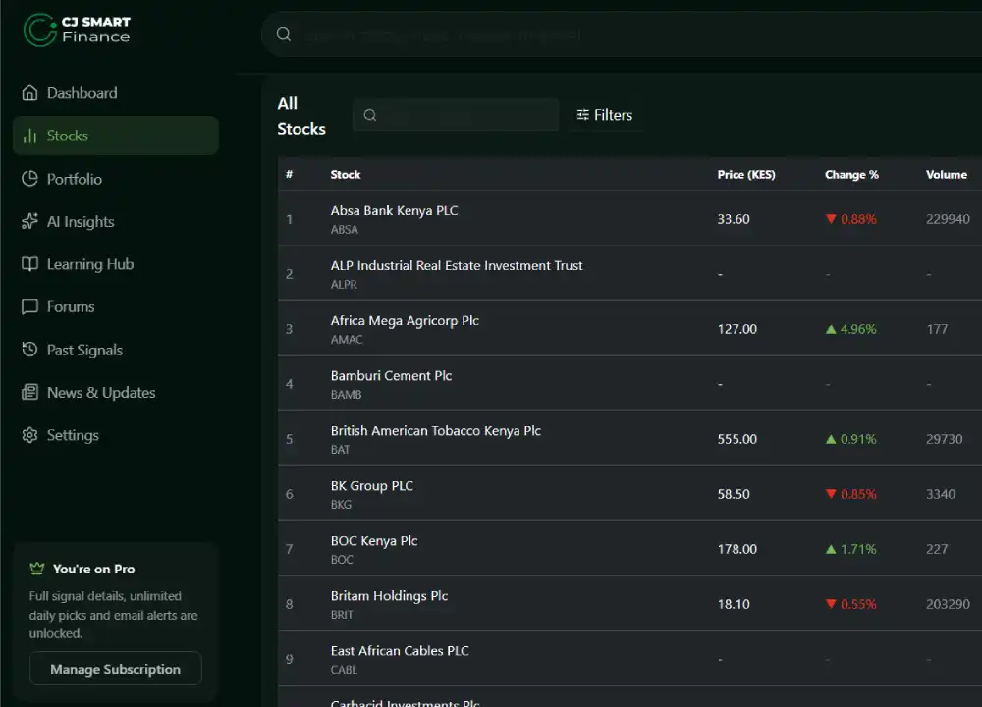Open BK Group PLC stock
Viewport: 982px width, 707px height.
[x=371, y=486]
